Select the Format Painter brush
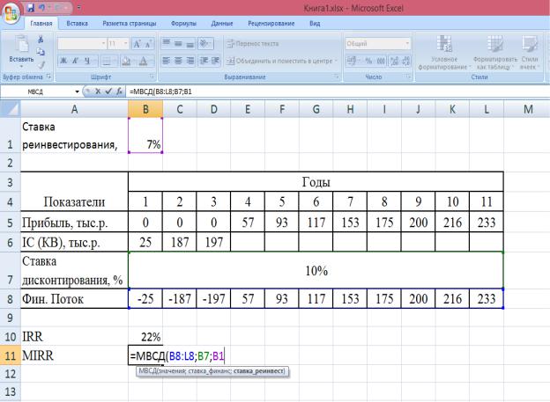This screenshot has width=550, height=402. [x=41, y=64]
